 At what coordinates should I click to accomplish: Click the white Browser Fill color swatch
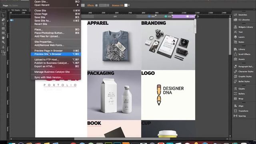pos(126,5)
